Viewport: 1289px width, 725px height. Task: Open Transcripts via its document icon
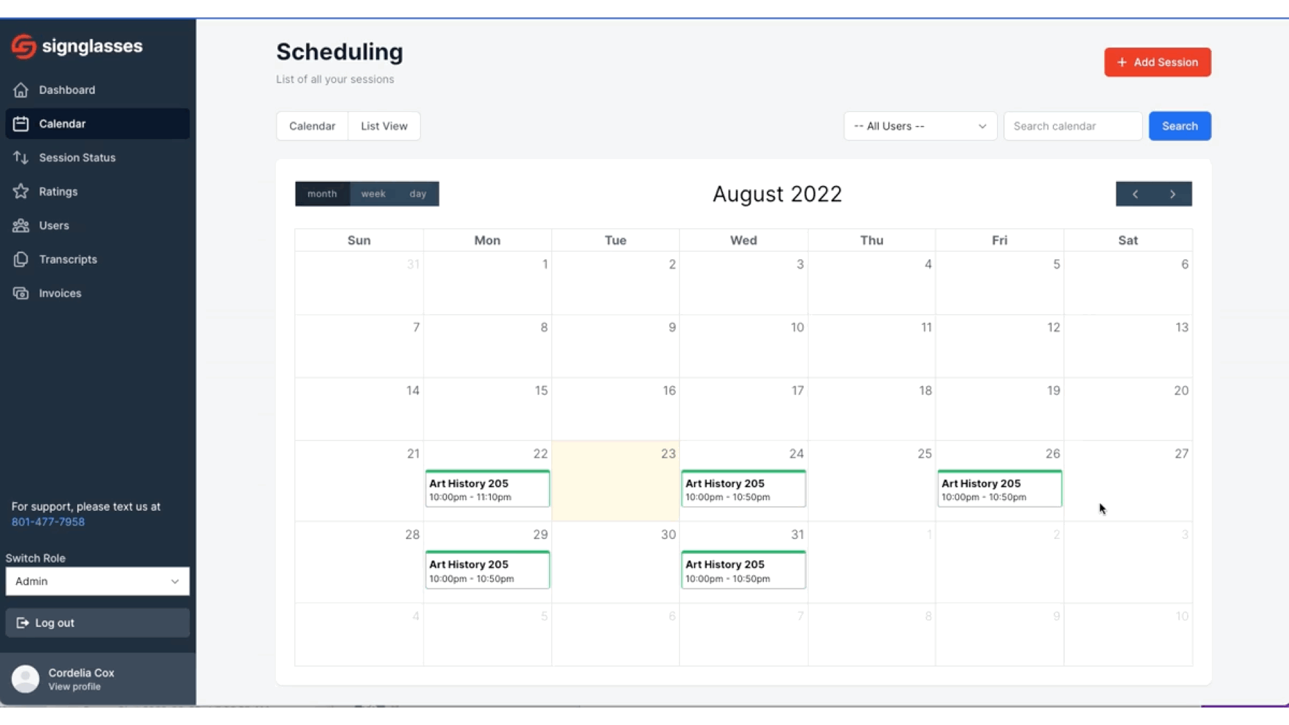(21, 259)
